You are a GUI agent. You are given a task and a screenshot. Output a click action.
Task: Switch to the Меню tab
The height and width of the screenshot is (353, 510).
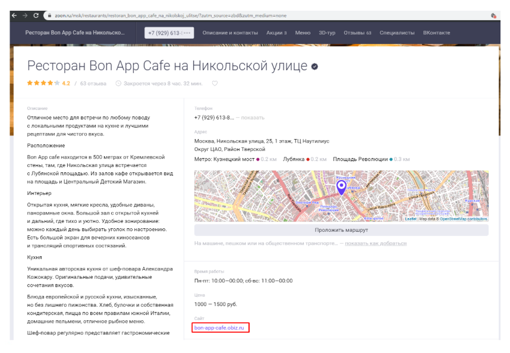303,33
